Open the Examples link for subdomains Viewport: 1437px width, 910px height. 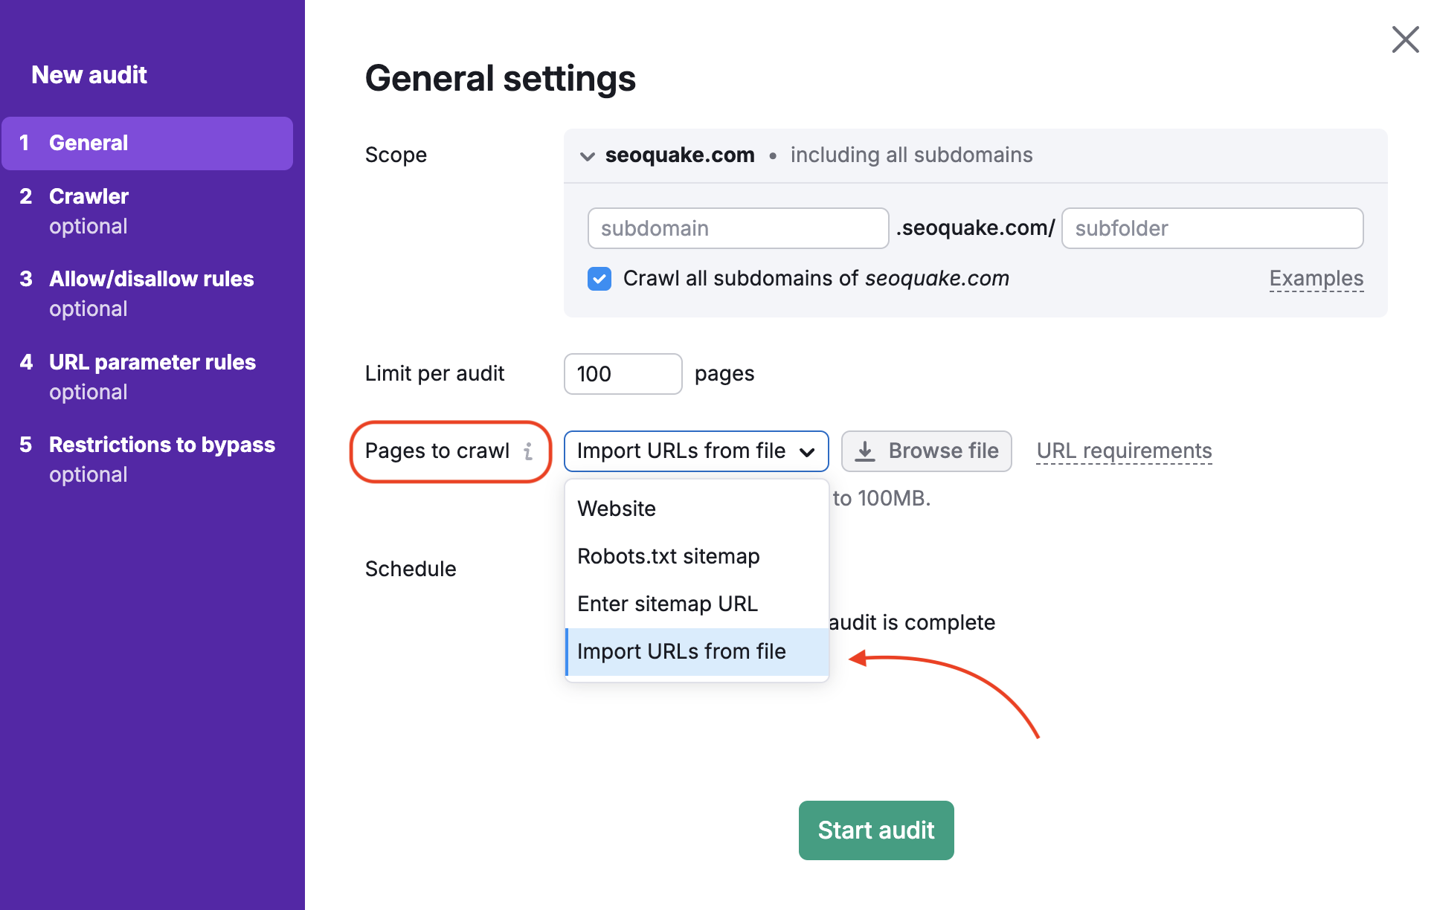tap(1316, 278)
